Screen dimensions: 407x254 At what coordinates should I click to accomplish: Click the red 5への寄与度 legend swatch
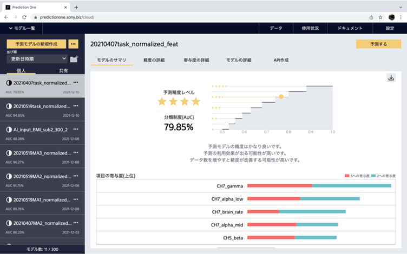(347, 176)
